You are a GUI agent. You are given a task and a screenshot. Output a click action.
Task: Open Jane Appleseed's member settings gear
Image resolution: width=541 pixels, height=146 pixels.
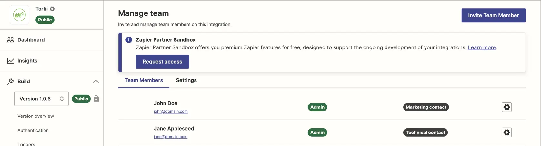click(x=506, y=133)
